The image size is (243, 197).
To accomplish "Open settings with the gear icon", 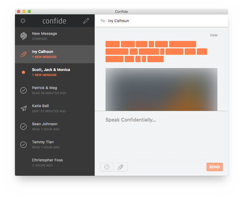I will click(23, 21).
